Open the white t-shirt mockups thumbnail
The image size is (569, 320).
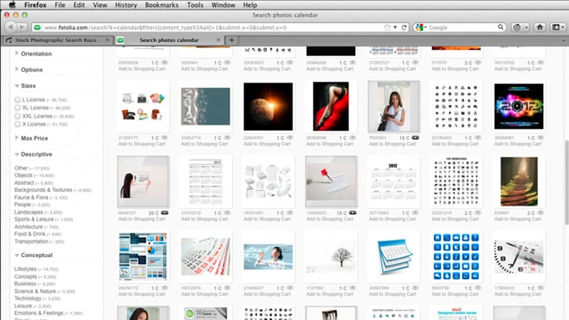[x=268, y=182]
